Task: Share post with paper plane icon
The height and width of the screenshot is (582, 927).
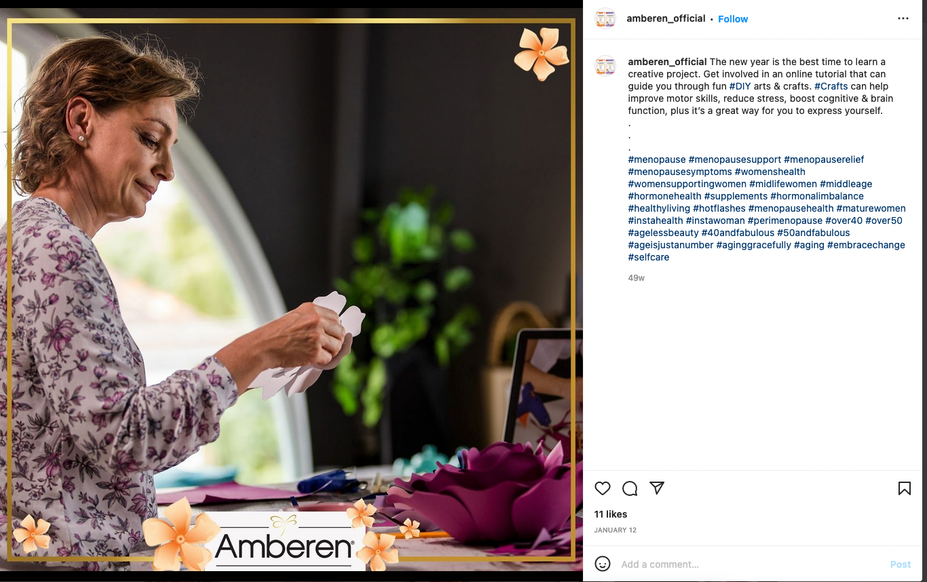Action: 656,488
